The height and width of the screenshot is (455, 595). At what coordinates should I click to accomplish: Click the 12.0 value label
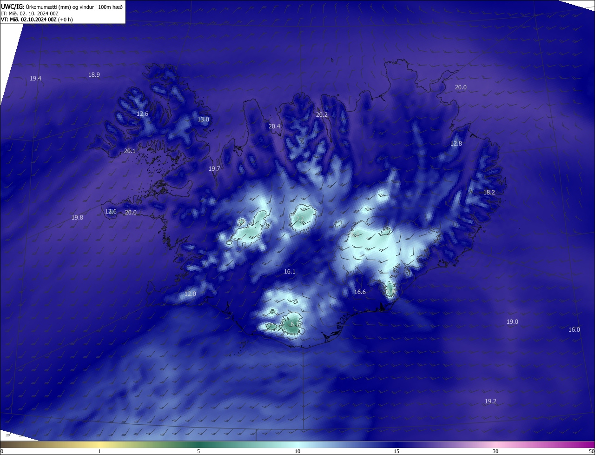click(190, 294)
